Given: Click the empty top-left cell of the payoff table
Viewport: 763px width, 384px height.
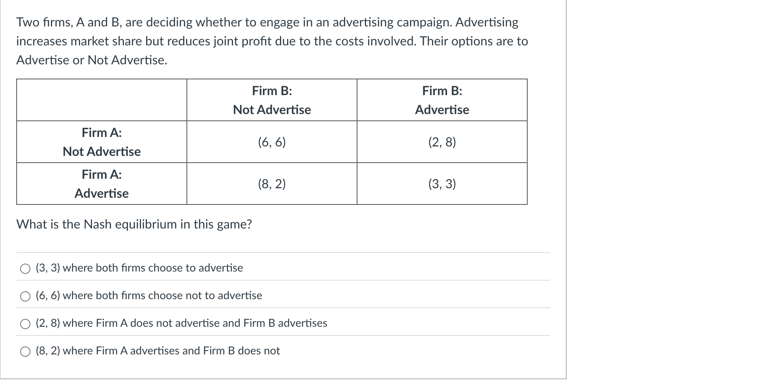Looking at the screenshot, I should coord(101,99).
